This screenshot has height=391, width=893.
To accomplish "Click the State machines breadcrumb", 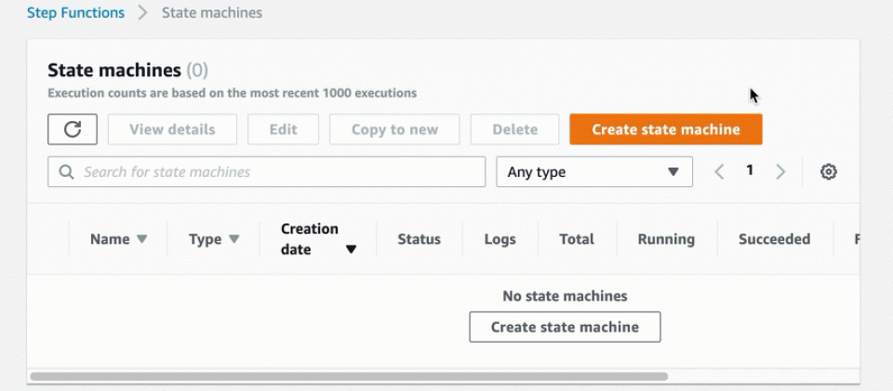I will 211,13.
